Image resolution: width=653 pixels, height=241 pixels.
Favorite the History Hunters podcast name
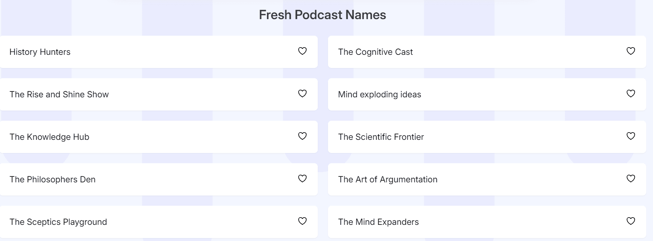302,51
